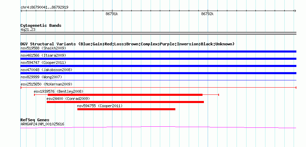The width and height of the screenshot is (306, 147).
Task: Click the RefSeq Genes track heading
Action: 35,120
